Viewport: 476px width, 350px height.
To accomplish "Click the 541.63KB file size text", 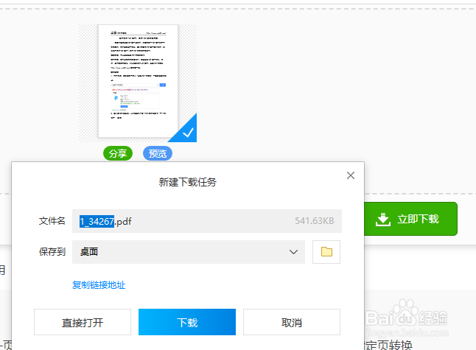I will [315, 221].
